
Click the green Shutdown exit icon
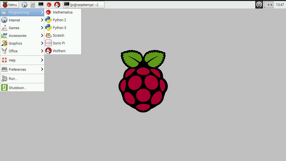pyautogui.click(x=4, y=88)
